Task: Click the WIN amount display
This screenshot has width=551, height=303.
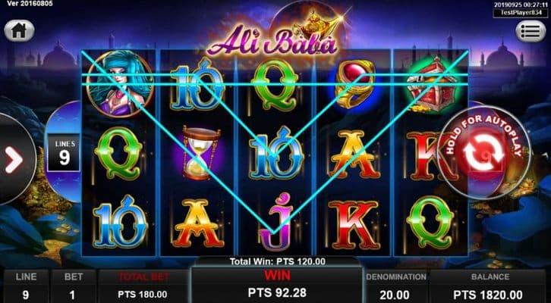Action: [277, 285]
